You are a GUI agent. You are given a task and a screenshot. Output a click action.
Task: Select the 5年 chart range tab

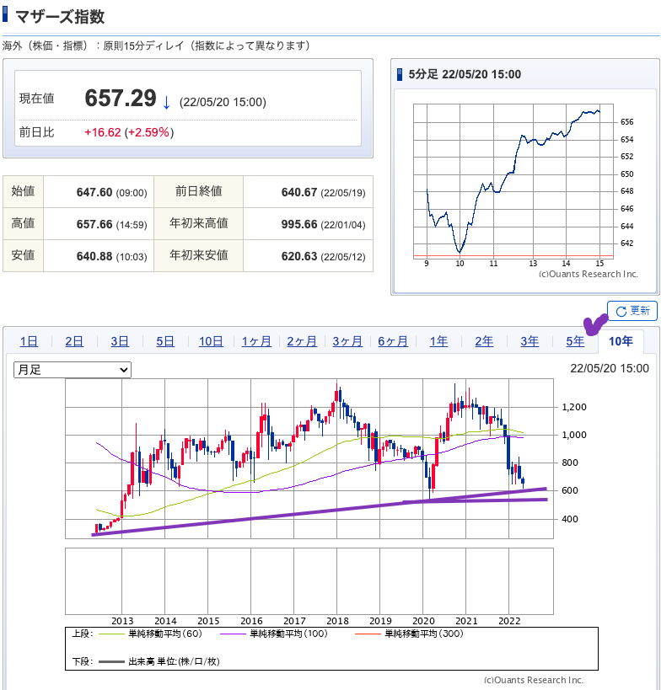pyautogui.click(x=575, y=341)
